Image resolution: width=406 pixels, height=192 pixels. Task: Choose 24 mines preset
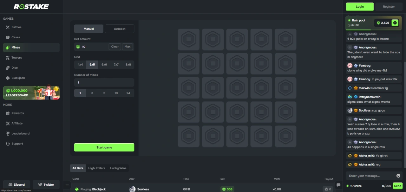[x=128, y=93]
